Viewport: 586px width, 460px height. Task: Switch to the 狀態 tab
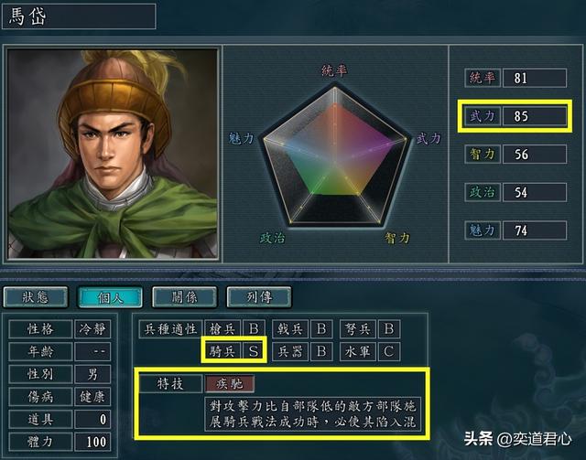coord(36,297)
